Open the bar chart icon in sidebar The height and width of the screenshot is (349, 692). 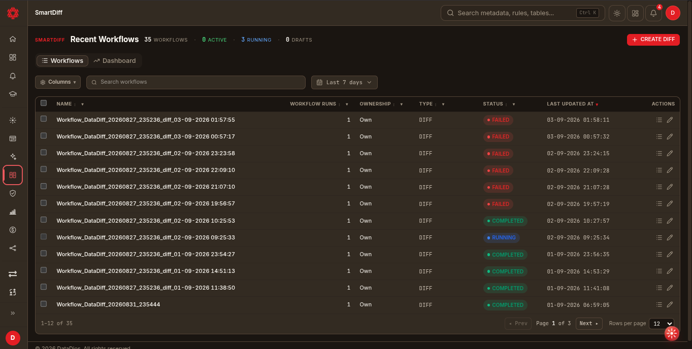point(13,212)
